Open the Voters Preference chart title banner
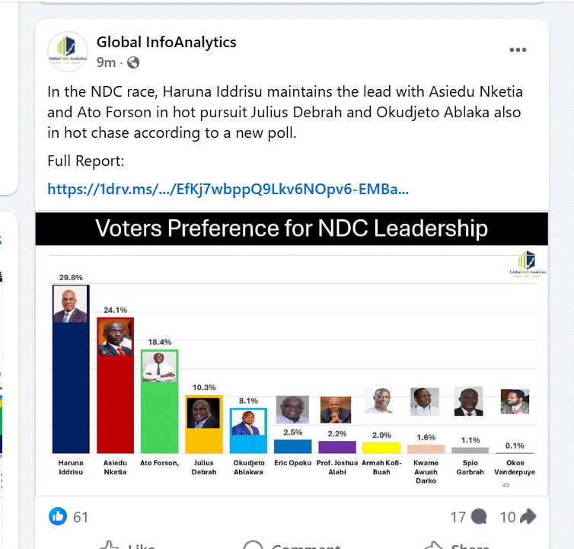The height and width of the screenshot is (549, 574). tap(292, 228)
